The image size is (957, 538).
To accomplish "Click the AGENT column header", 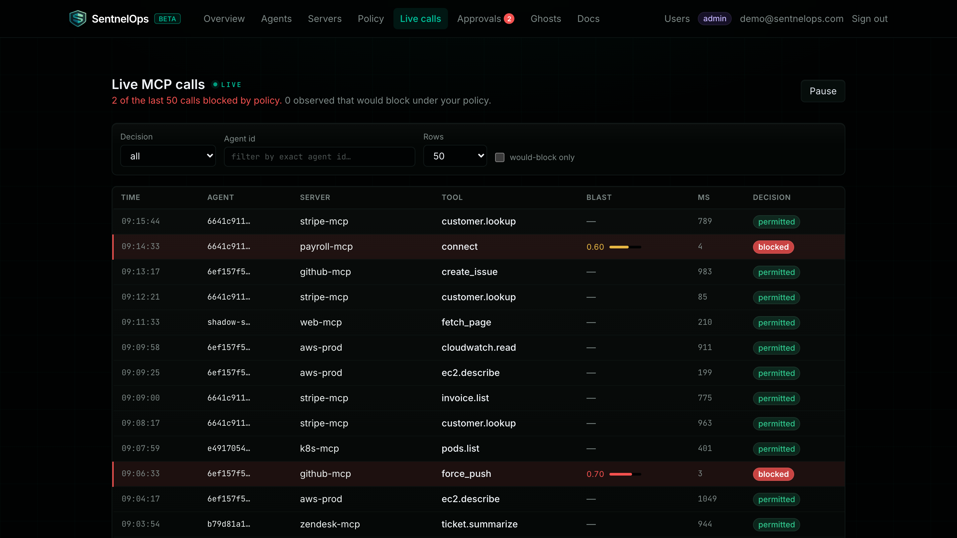I will (221, 198).
